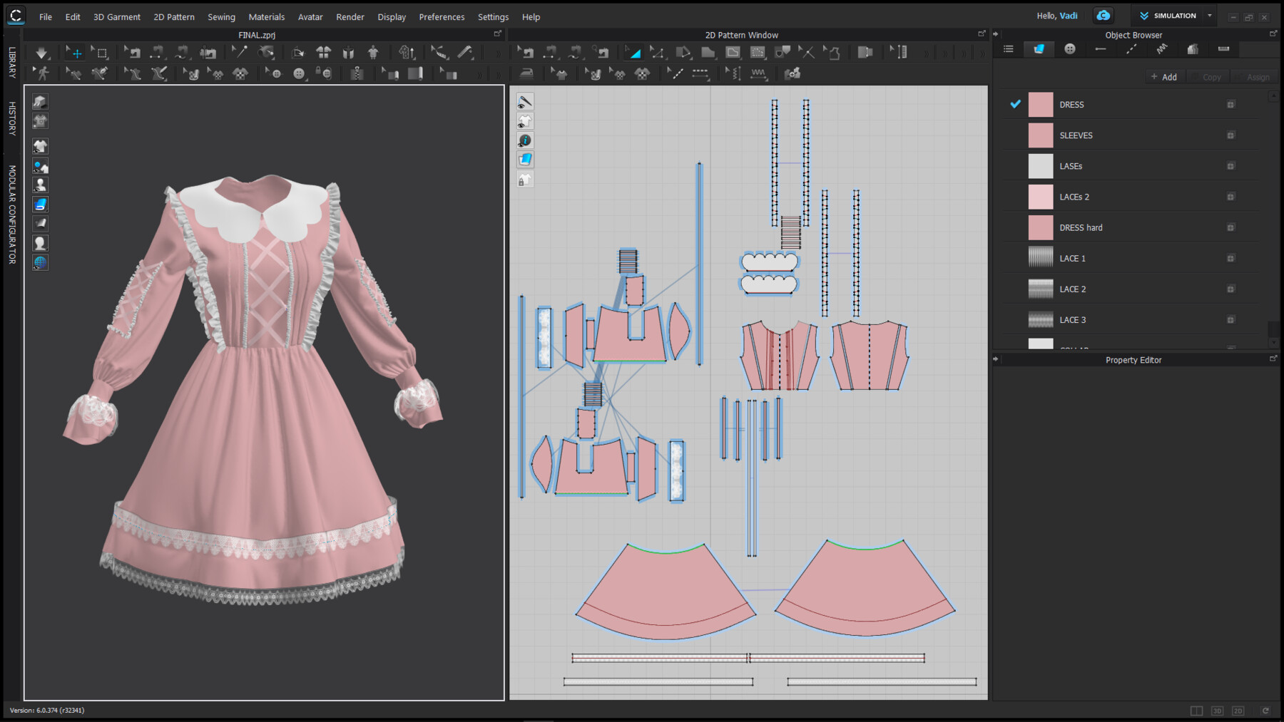This screenshot has height=722, width=1284.
Task: Toggle the checkmark beside DRESS fabric
Action: (1015, 104)
